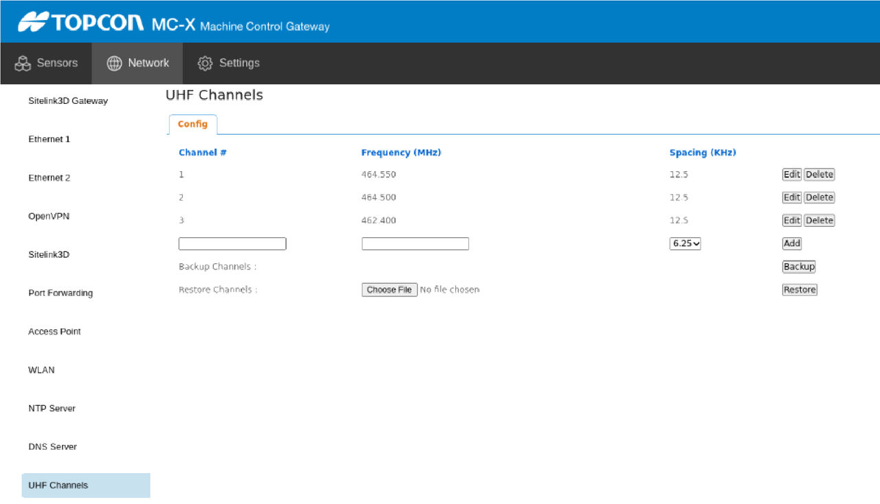Open the Spacing dropdown showing 6.25
Image resolution: width=880 pixels, height=504 pixels.
click(685, 243)
